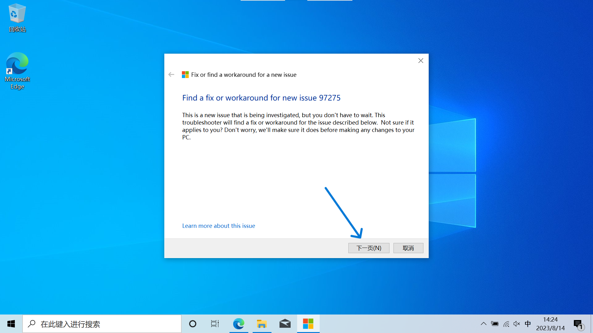The height and width of the screenshot is (333, 593).
Task: Expand hidden system tray icons chevron
Action: (484, 324)
